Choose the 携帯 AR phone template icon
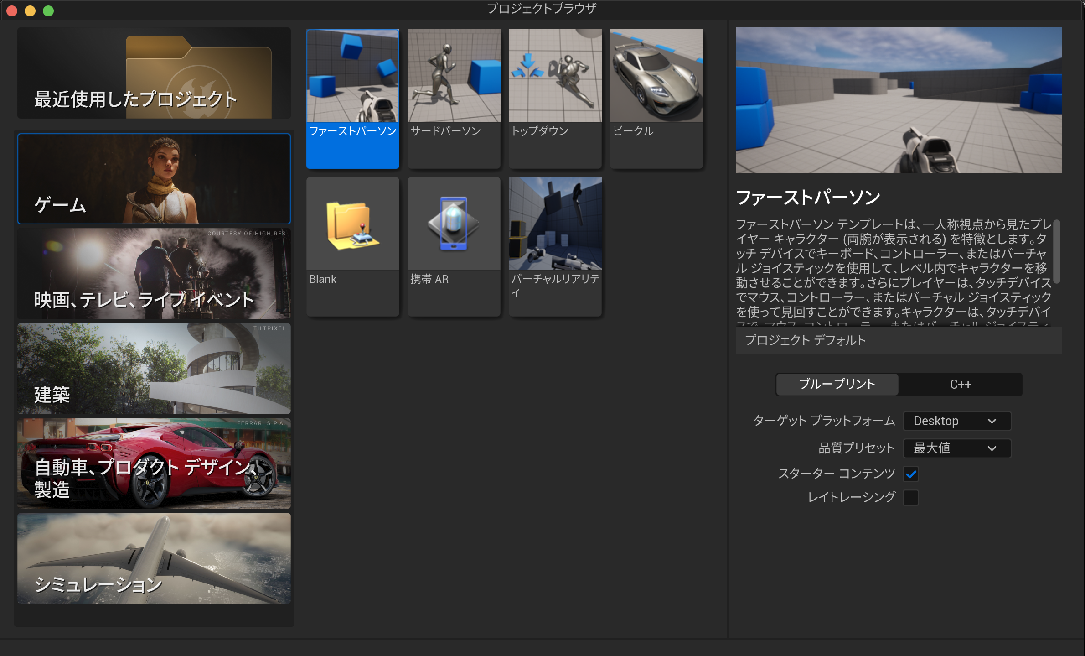 [454, 224]
